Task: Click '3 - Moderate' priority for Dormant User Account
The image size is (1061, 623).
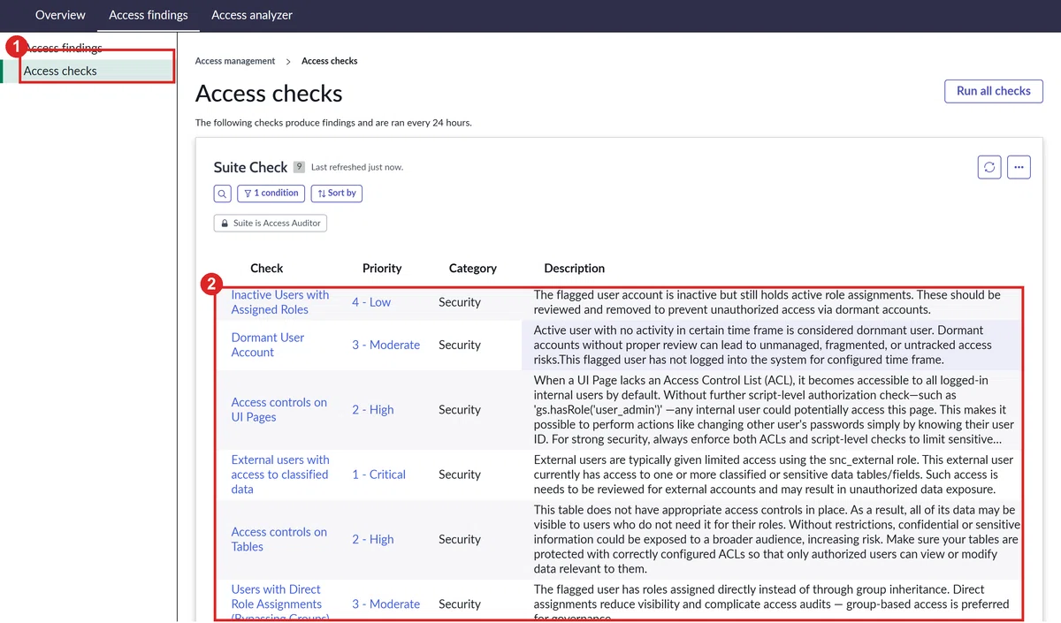Action: 385,345
